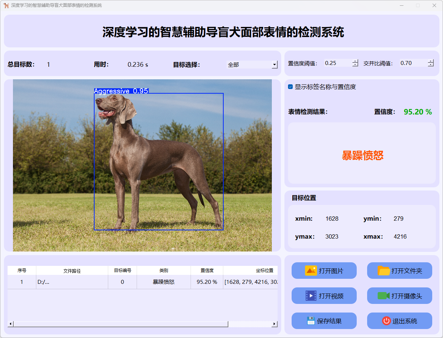Select the coordinates cell starting [1628, 279
This screenshot has height=338, width=443.
point(250,282)
